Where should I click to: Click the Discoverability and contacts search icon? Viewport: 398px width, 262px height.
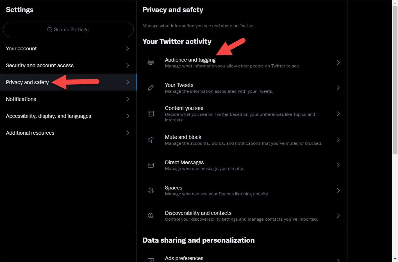pyautogui.click(x=151, y=216)
